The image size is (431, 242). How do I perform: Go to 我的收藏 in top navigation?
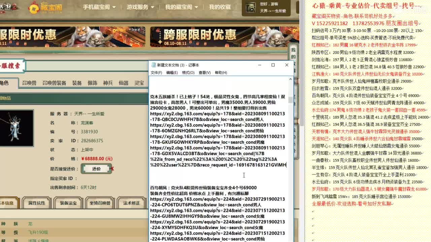tap(220, 7)
